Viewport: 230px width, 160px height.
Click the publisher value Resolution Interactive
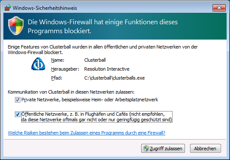[x=107, y=69]
